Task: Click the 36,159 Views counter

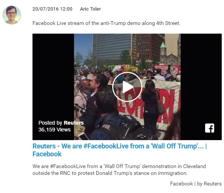Action: click(54, 130)
